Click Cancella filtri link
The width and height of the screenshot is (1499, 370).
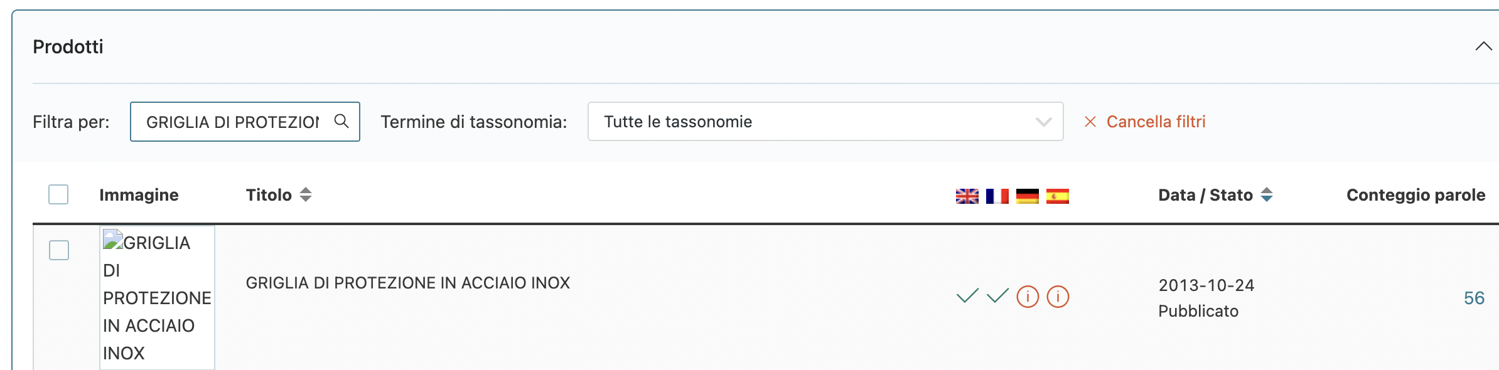(1156, 122)
